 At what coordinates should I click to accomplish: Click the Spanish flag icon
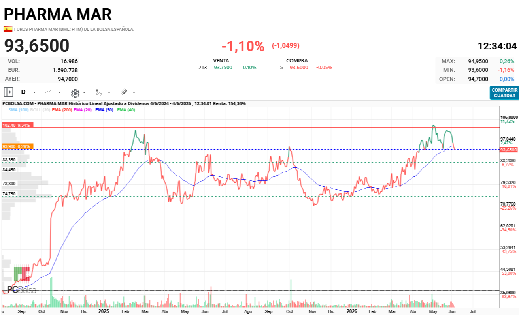pos(8,29)
